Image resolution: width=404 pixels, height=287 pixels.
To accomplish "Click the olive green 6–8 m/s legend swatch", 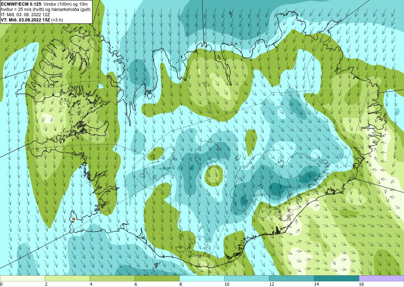I will click(x=157, y=278).
